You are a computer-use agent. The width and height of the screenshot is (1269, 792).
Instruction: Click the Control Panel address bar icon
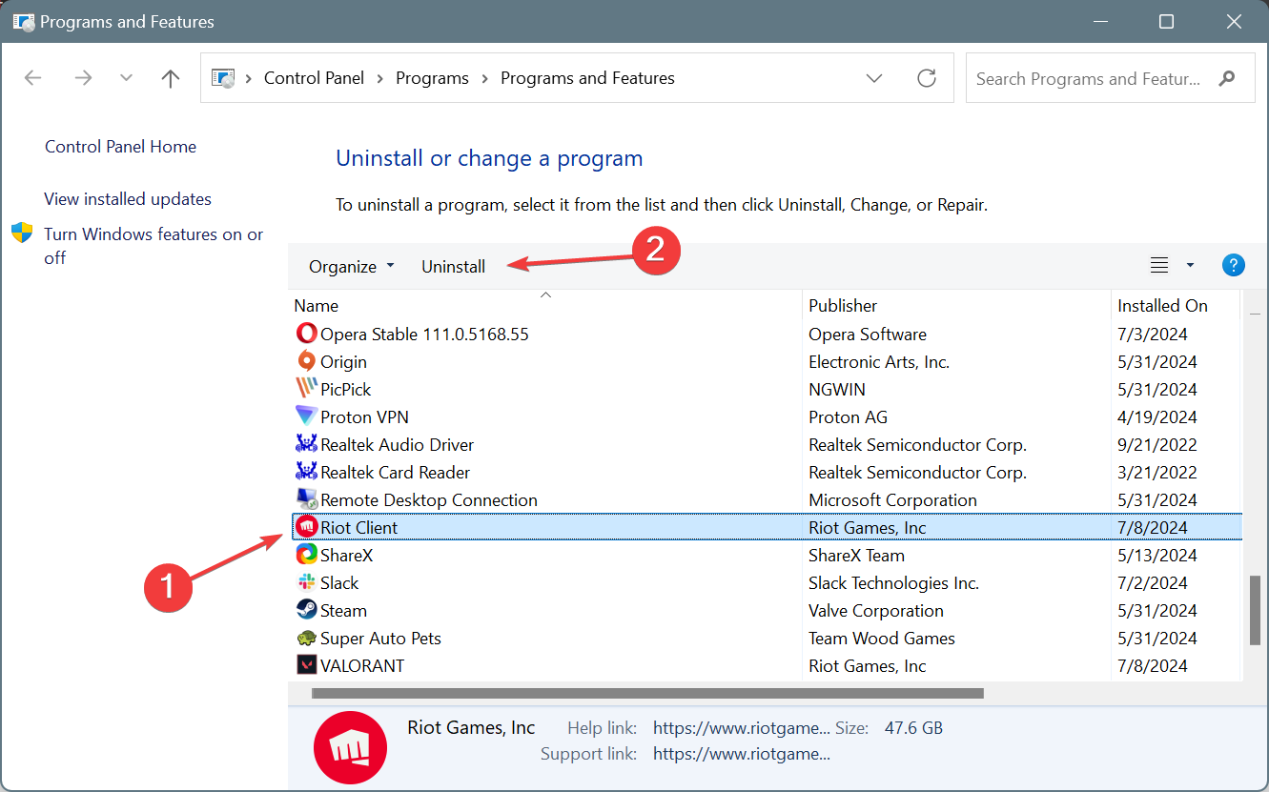click(x=224, y=78)
